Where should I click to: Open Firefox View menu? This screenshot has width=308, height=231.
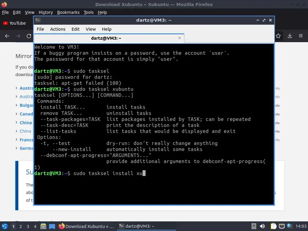pos(29,12)
